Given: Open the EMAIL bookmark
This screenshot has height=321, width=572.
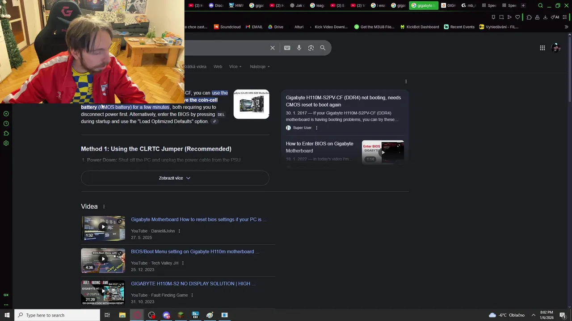Looking at the screenshot, I should coord(254,27).
